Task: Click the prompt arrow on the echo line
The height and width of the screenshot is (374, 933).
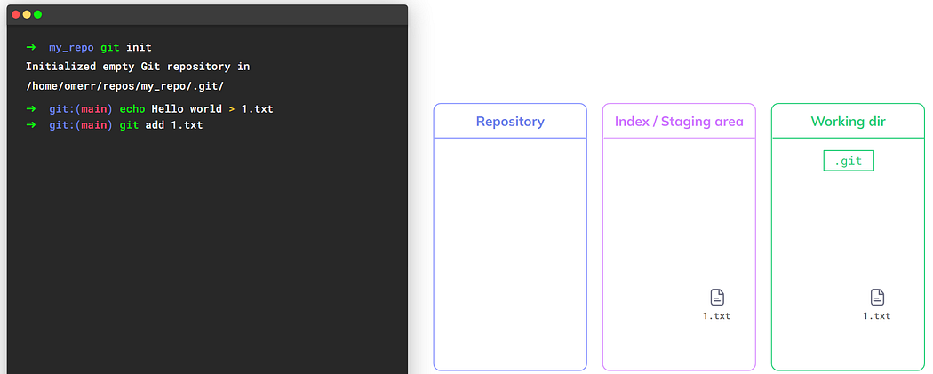Action: [x=31, y=109]
